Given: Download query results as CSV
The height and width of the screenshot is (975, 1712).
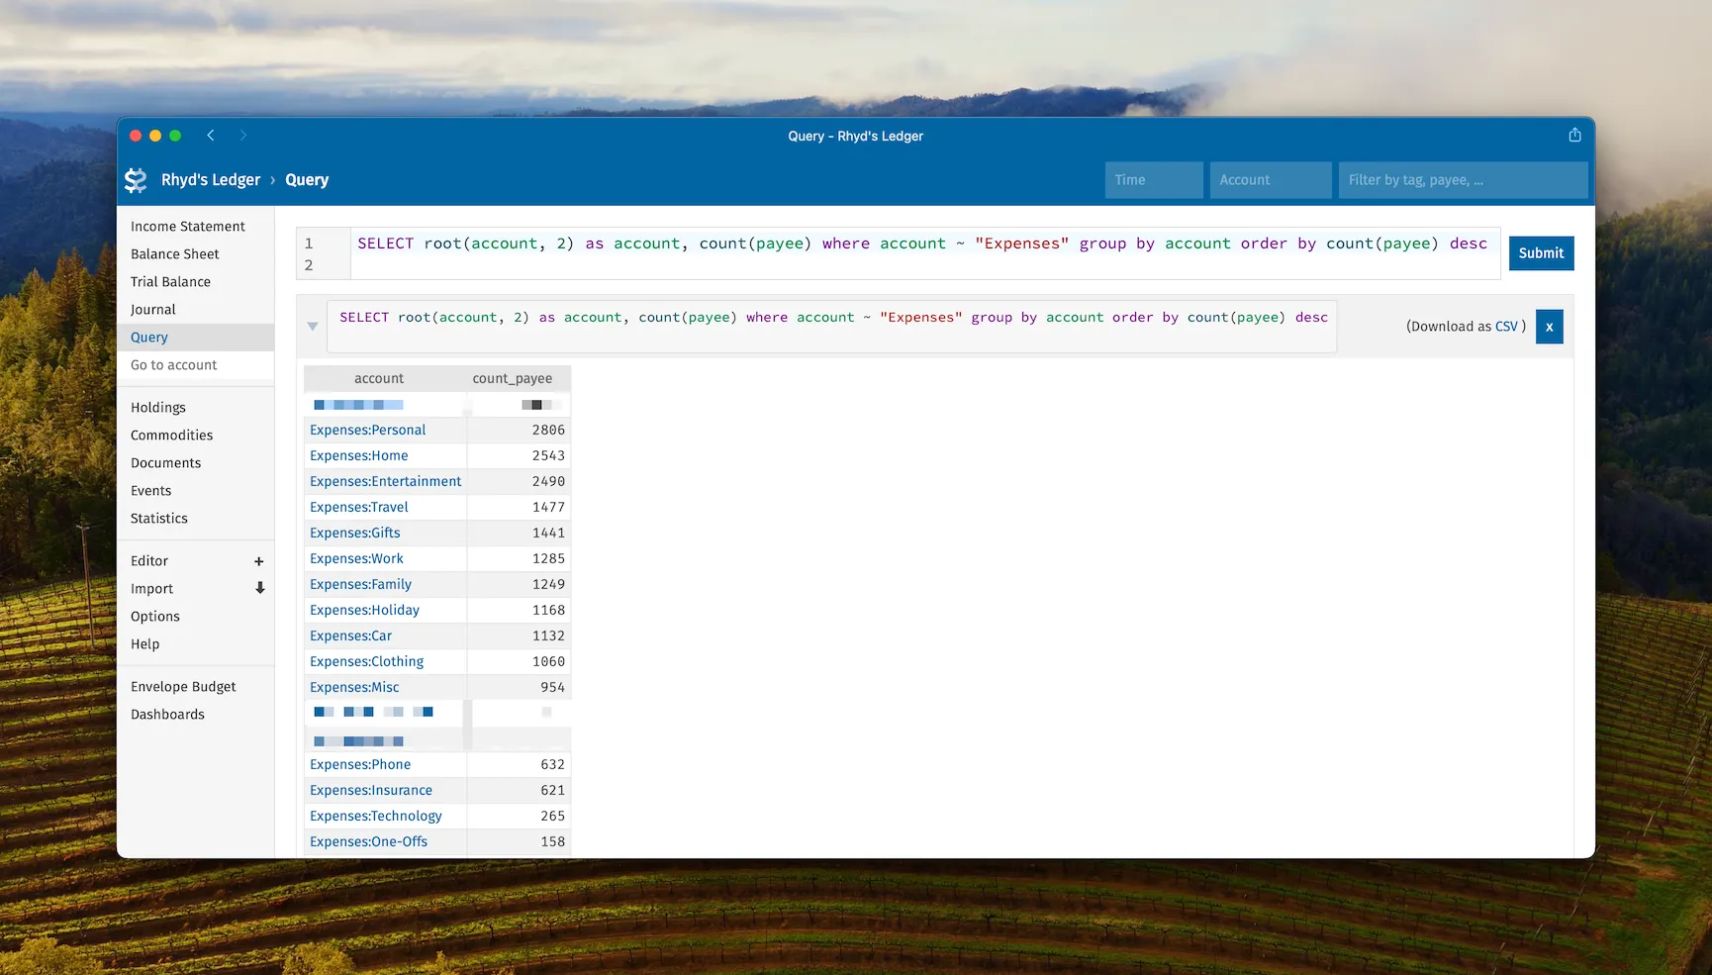Looking at the screenshot, I should pyautogui.click(x=1506, y=326).
